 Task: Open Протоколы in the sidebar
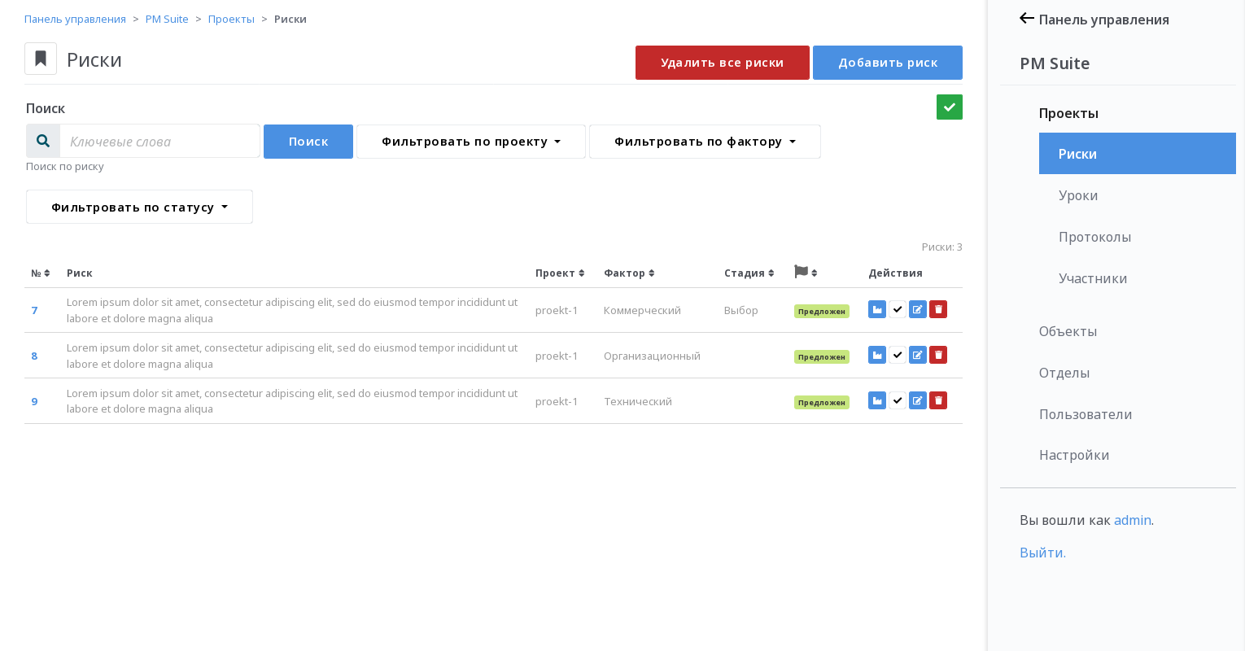[1094, 237]
